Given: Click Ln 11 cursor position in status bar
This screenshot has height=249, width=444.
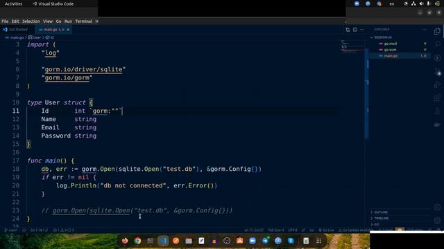Looking at the screenshot, I should (254, 230).
